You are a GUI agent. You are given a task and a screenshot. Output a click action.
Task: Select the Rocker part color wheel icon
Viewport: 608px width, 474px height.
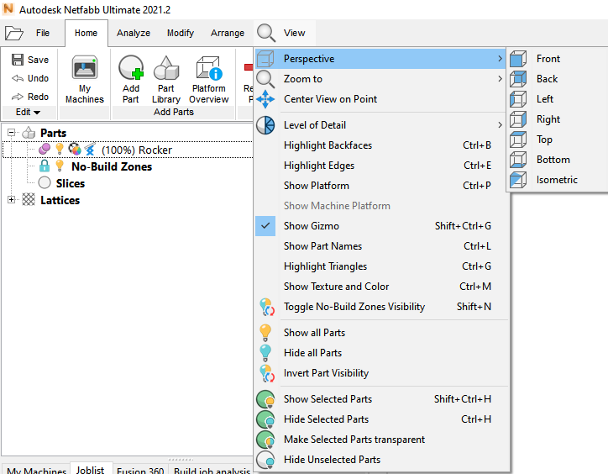[75, 149]
